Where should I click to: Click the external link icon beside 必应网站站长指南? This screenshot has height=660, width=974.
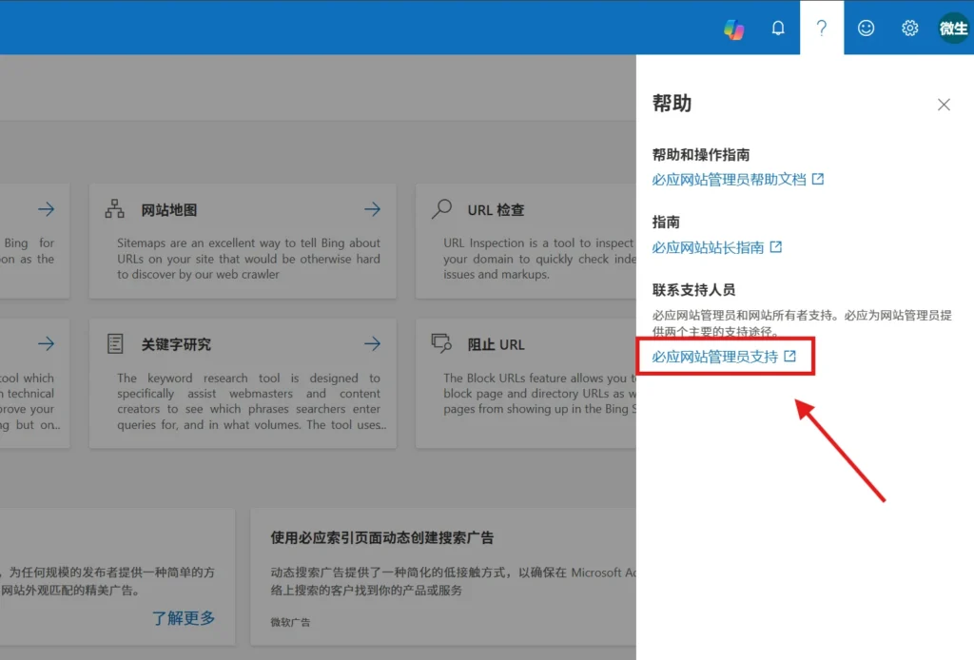click(x=777, y=246)
